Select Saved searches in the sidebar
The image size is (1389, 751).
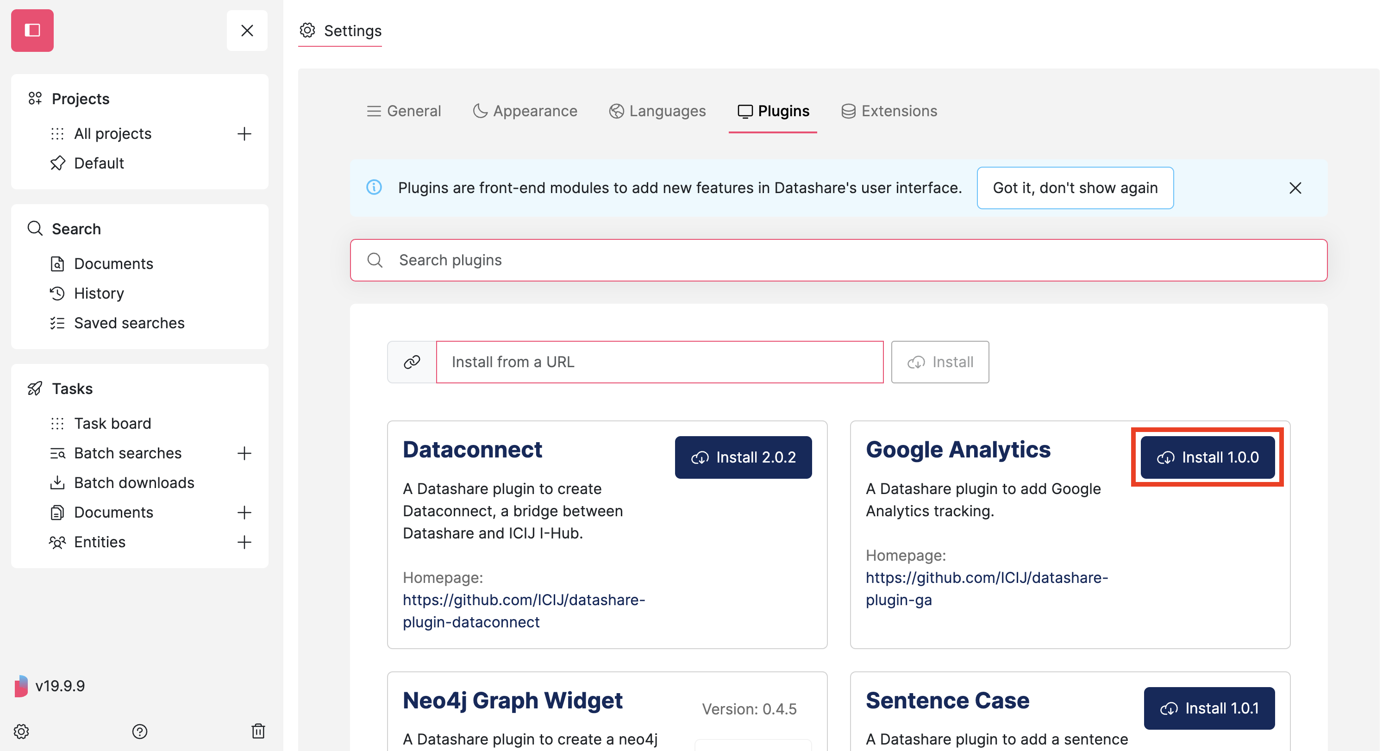coord(129,322)
